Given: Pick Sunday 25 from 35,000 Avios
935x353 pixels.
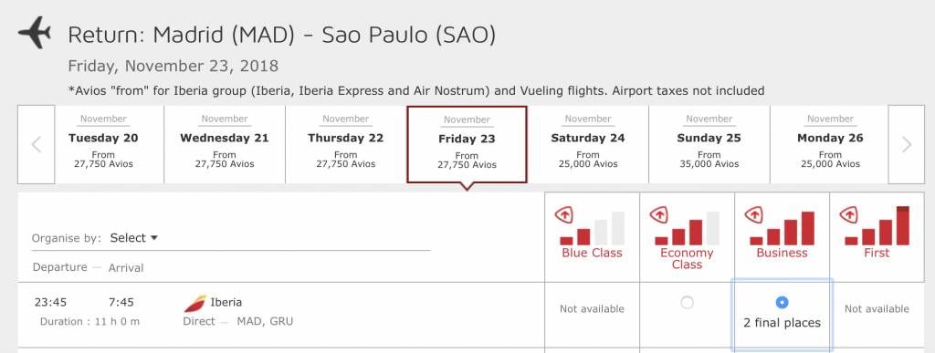Looking at the screenshot, I should click(709, 145).
